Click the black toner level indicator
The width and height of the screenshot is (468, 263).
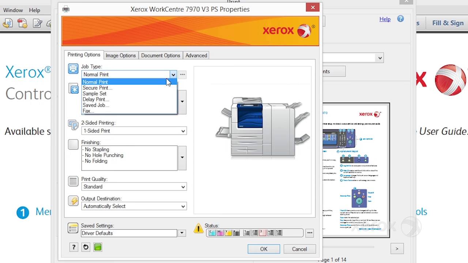coord(236,233)
